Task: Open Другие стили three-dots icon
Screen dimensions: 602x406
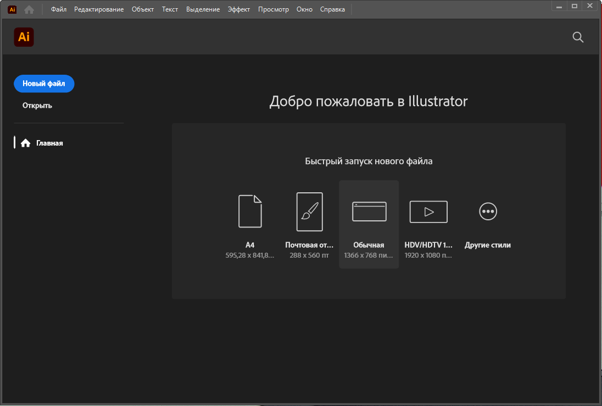Action: tap(488, 212)
